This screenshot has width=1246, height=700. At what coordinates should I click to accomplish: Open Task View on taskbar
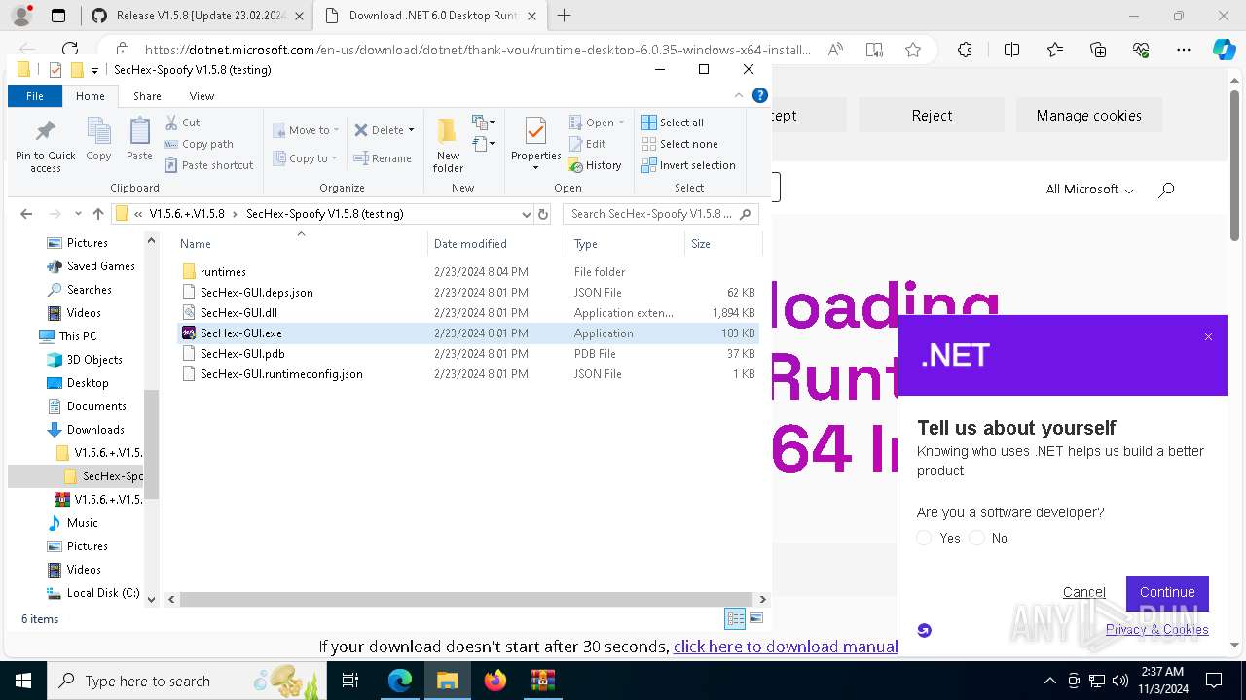tap(351, 681)
